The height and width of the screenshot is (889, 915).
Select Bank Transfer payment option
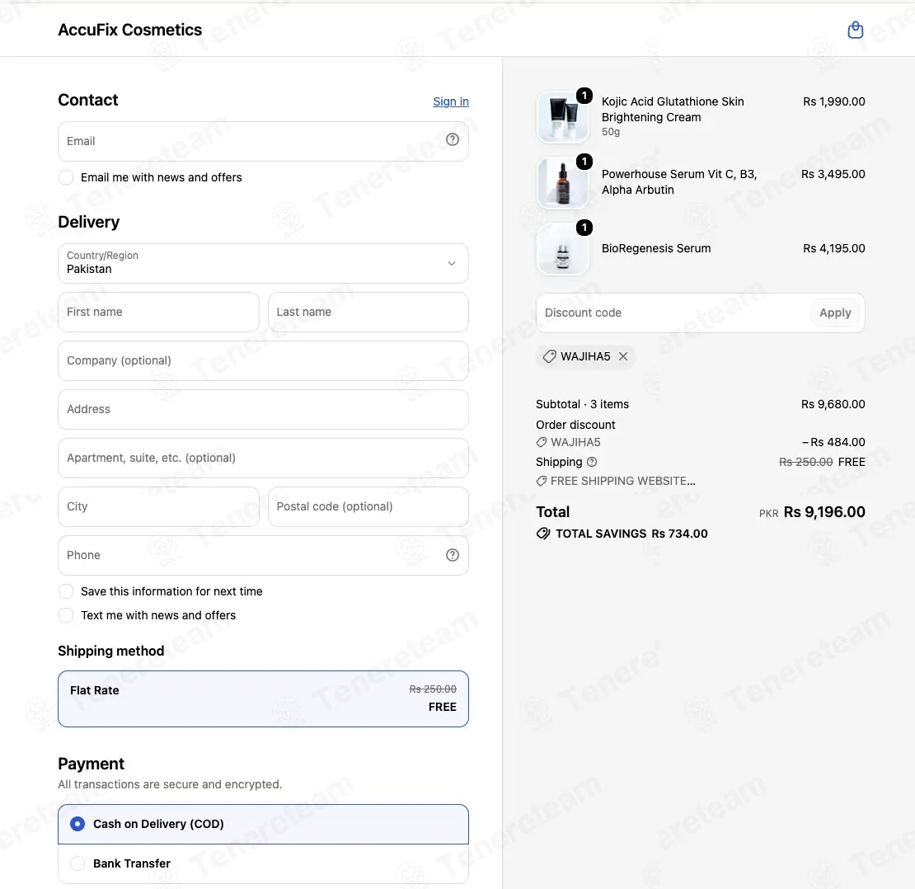click(263, 864)
